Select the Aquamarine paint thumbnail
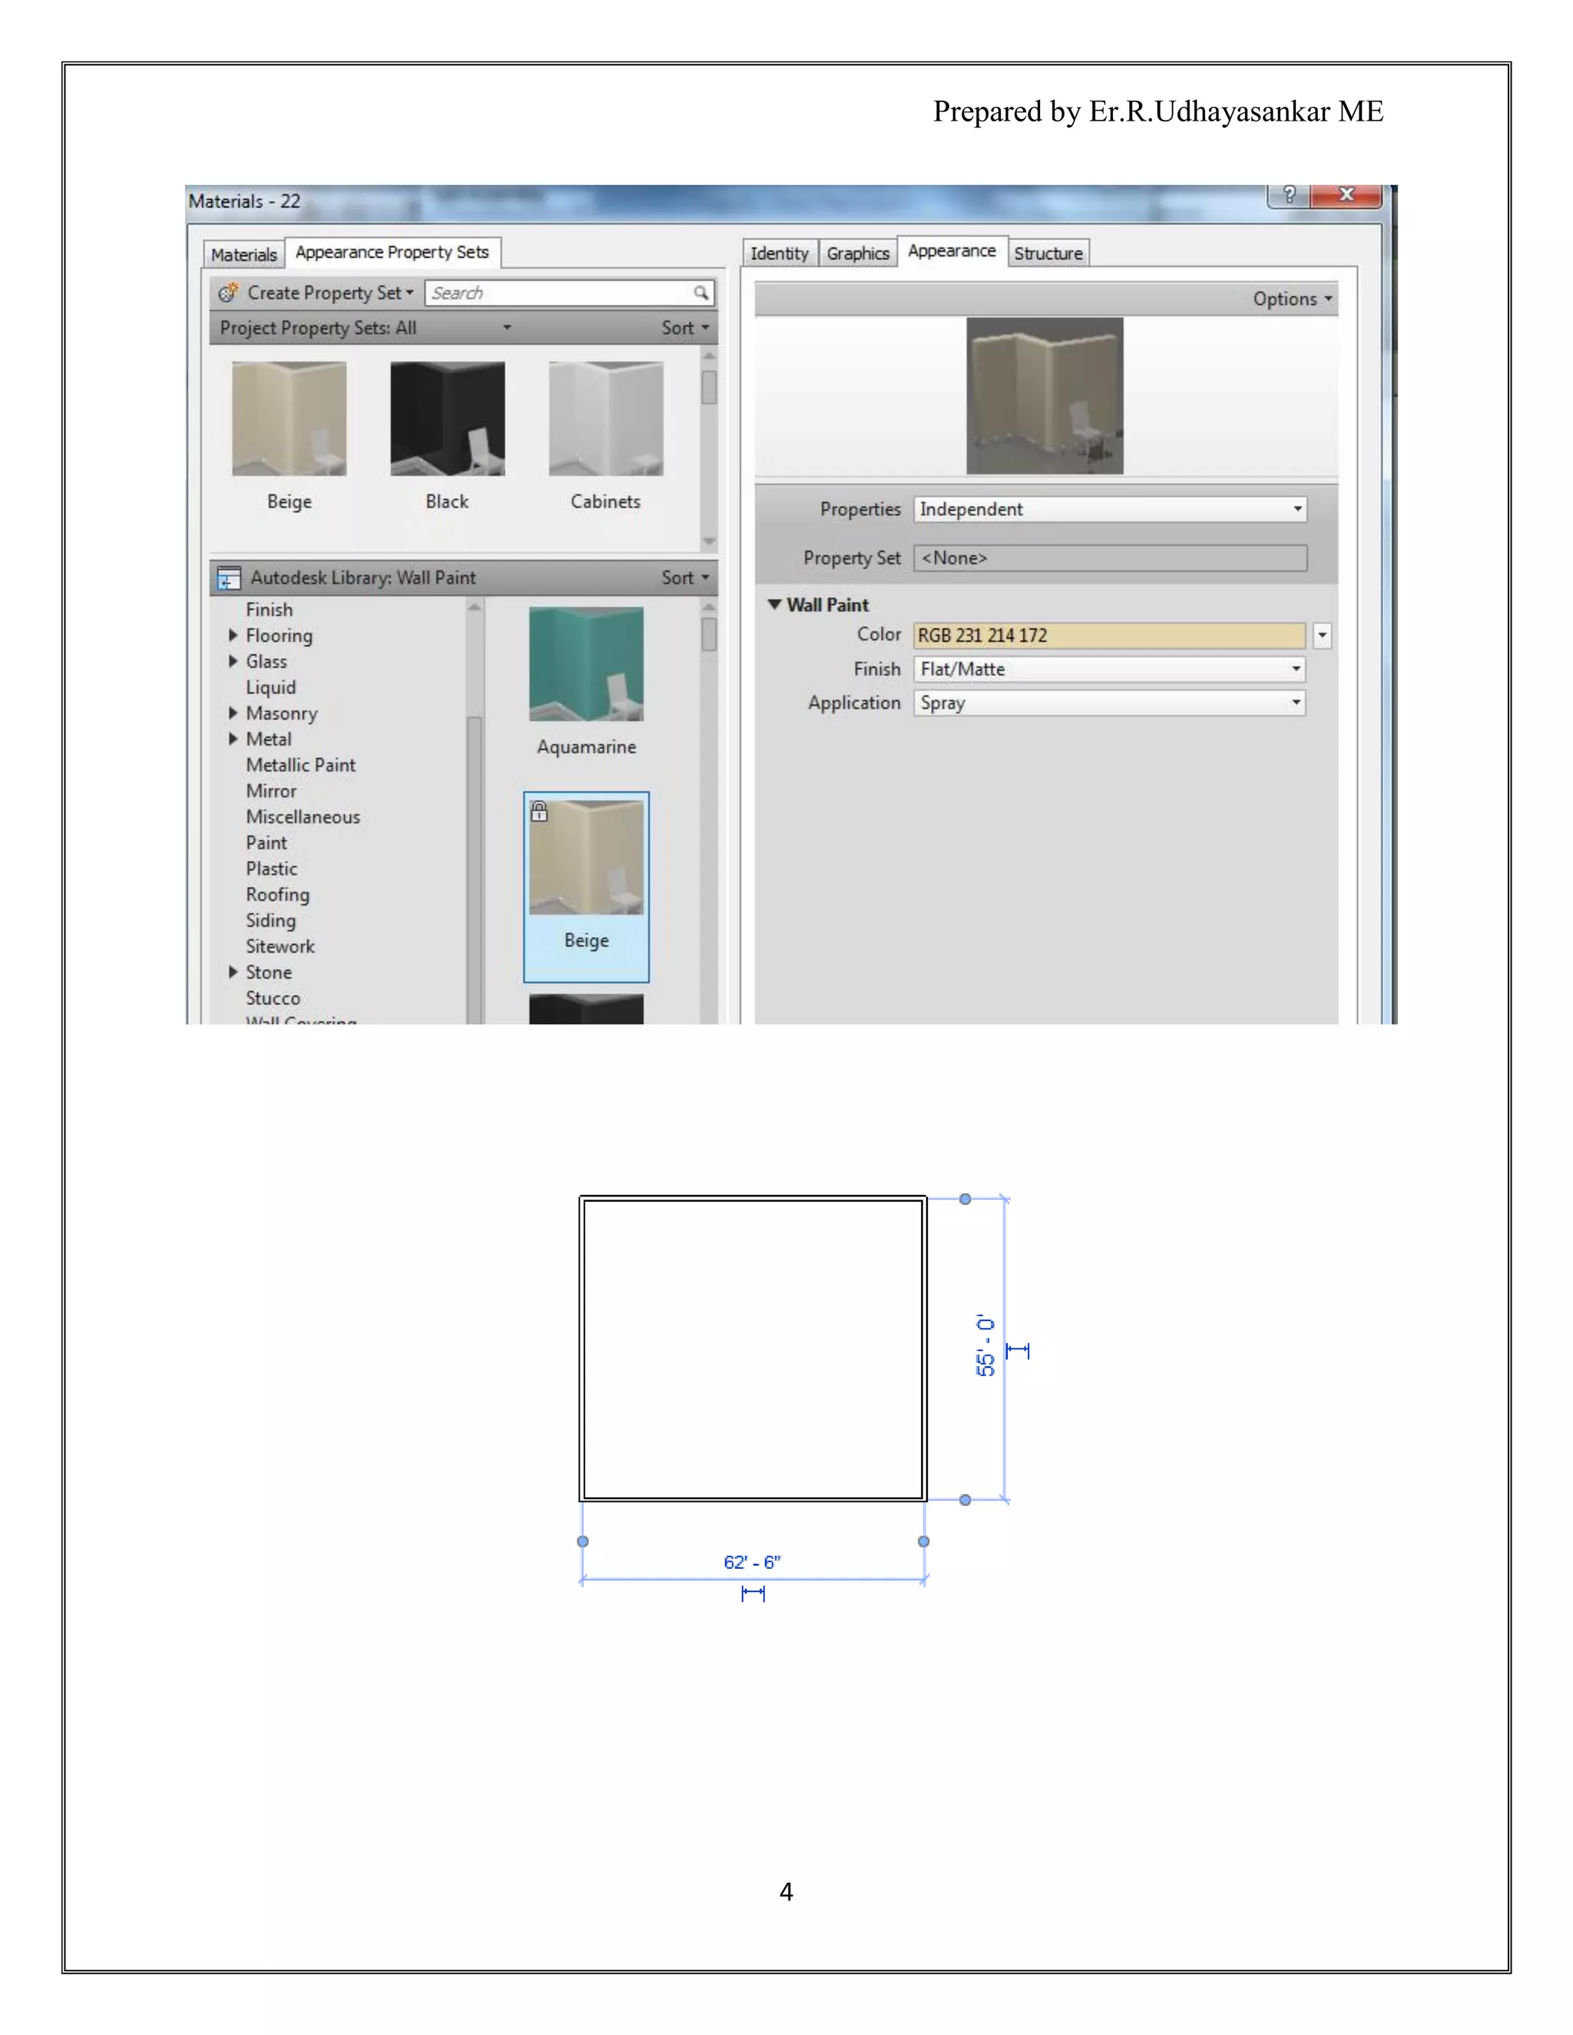Image resolution: width=1573 pixels, height=2035 pixels. (x=586, y=664)
